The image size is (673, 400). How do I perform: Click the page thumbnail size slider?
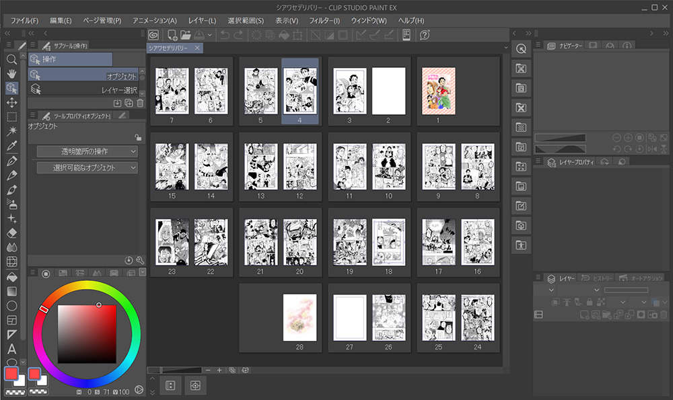click(175, 370)
